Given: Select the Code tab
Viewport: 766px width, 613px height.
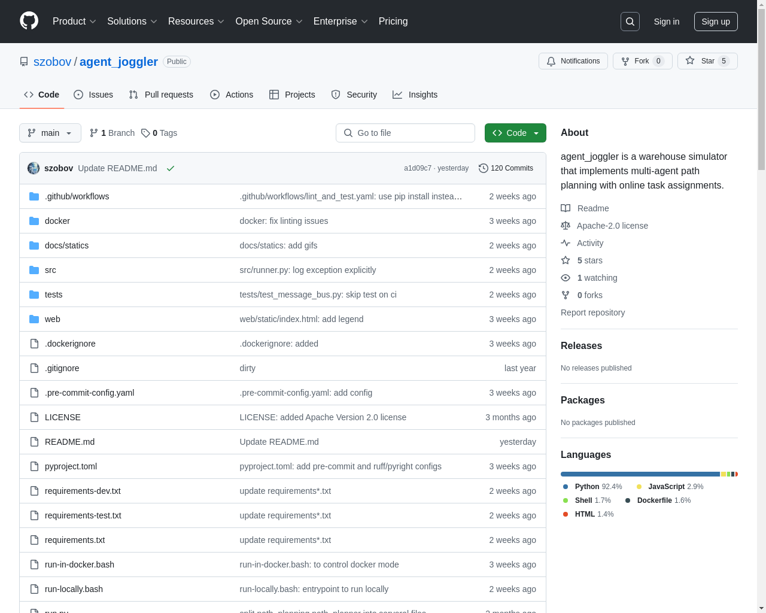Looking at the screenshot, I should tap(41, 95).
